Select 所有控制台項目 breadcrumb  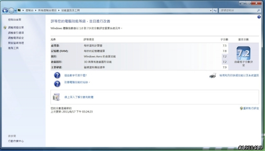47,10
